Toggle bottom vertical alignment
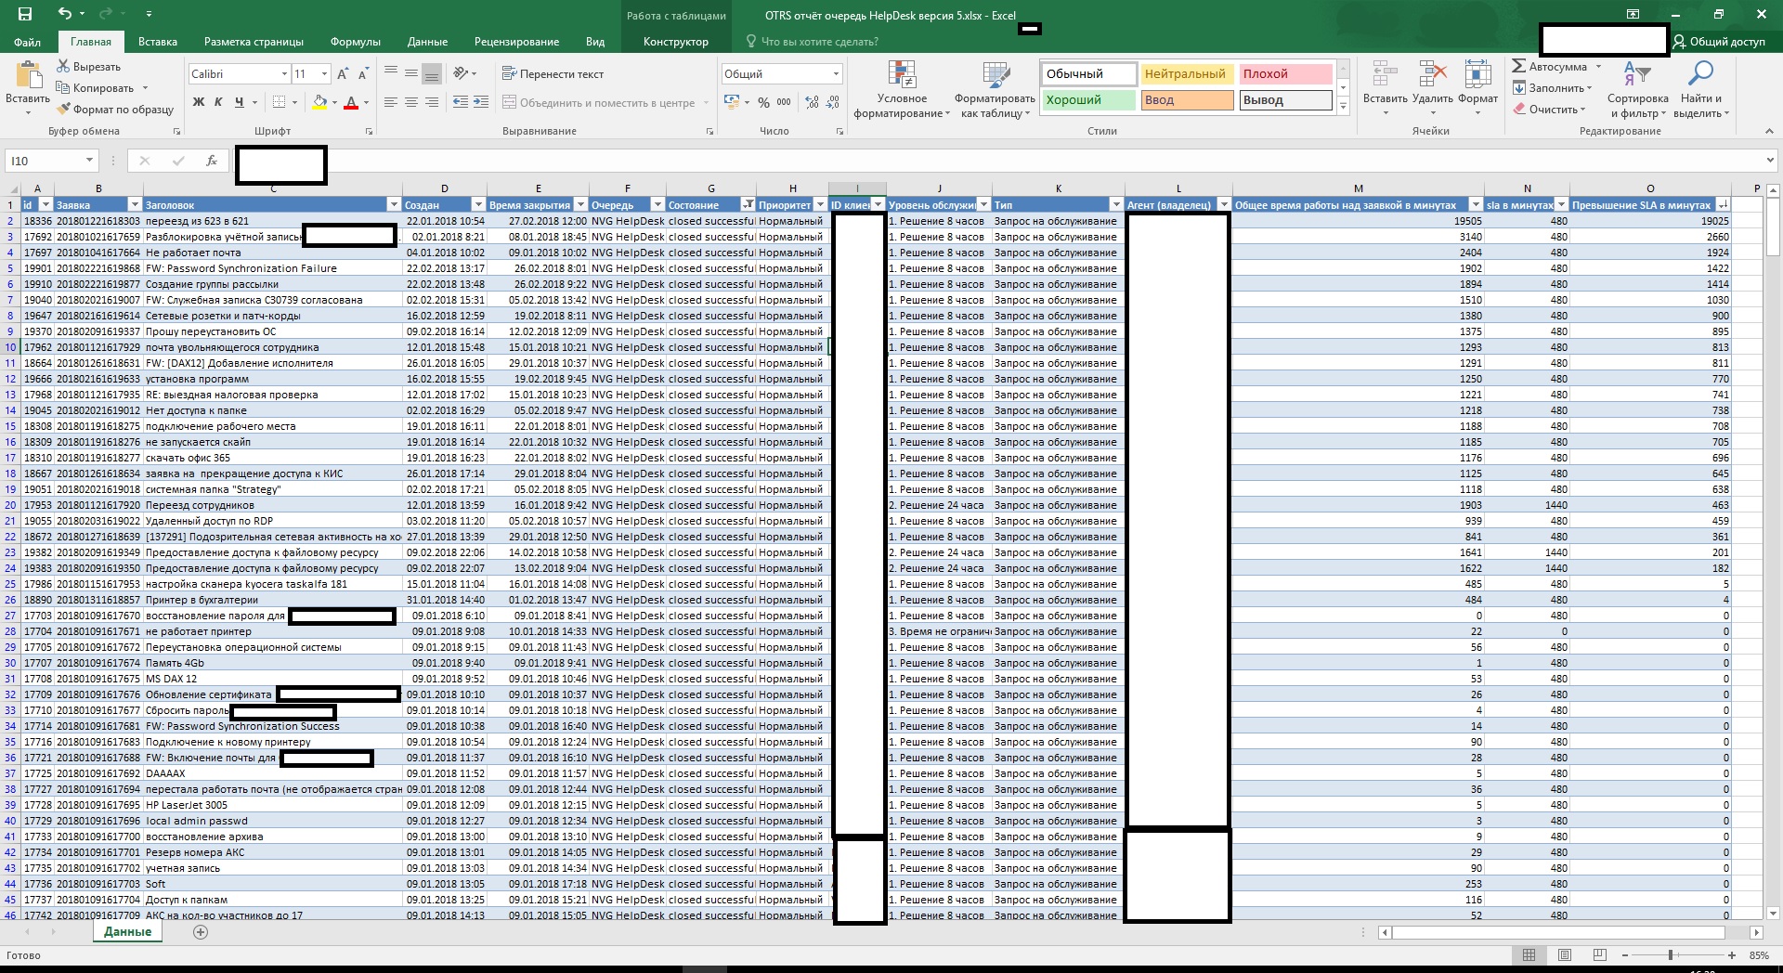 click(432, 73)
